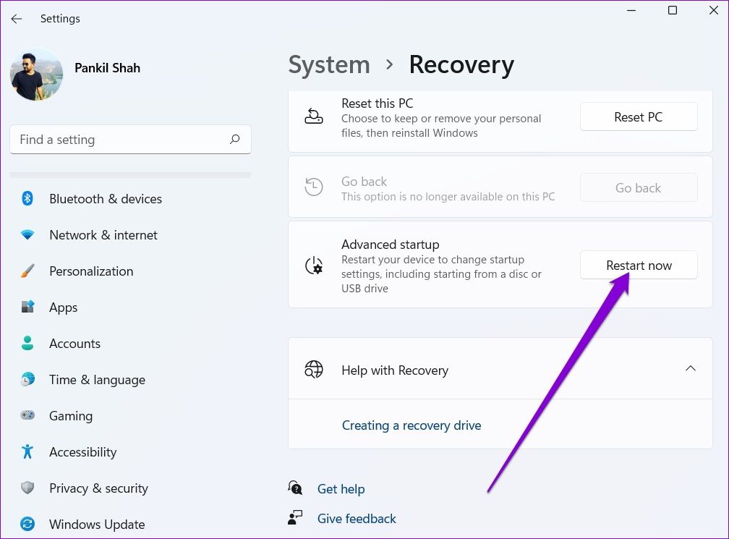Open Creating a recovery drive link
Image resolution: width=729 pixels, height=539 pixels.
click(x=411, y=425)
